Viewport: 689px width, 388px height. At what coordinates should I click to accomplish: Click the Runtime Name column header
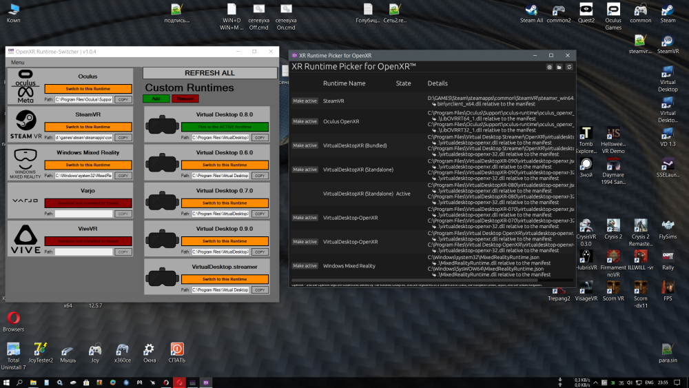point(344,83)
